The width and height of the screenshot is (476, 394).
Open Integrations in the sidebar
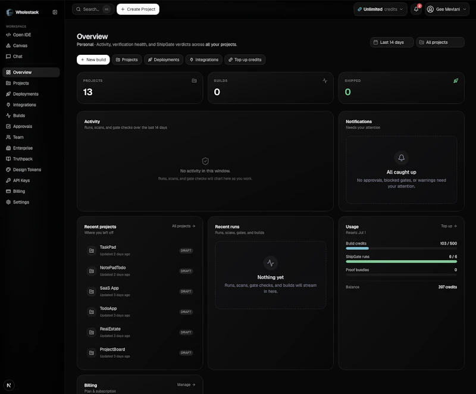click(31, 105)
